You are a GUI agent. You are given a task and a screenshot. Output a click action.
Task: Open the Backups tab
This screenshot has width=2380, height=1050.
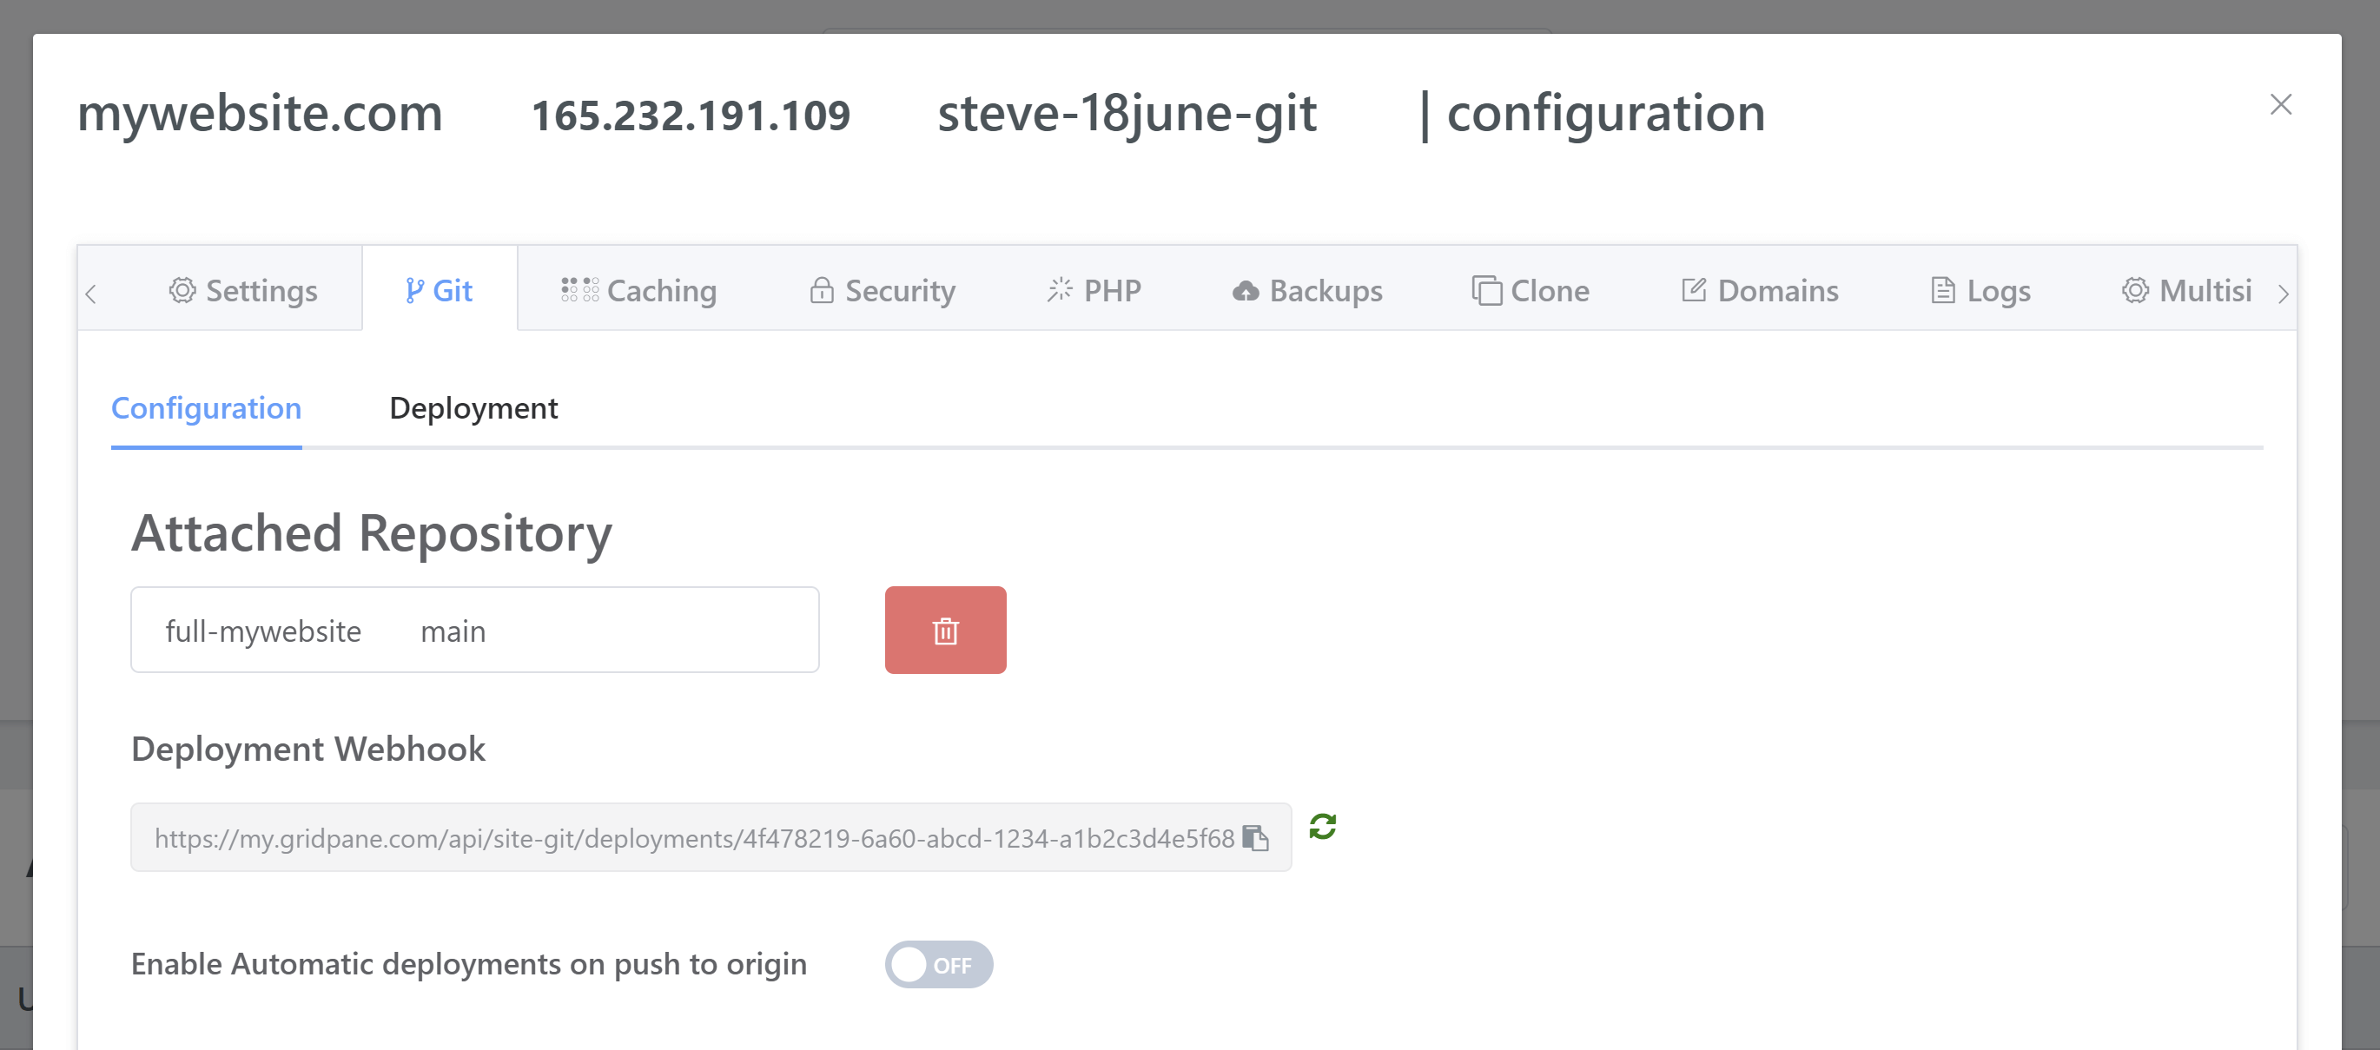point(1307,291)
